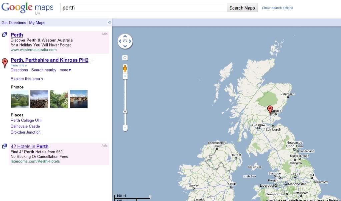The height and width of the screenshot is (201, 341).
Task: Click Edinburgh city label on map
Action: point(273,130)
